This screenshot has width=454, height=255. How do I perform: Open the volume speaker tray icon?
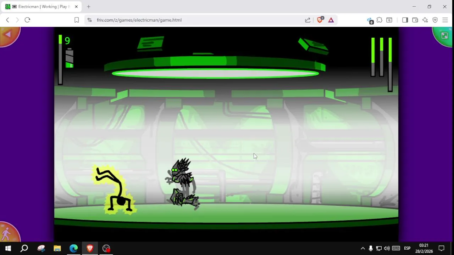pos(387,248)
